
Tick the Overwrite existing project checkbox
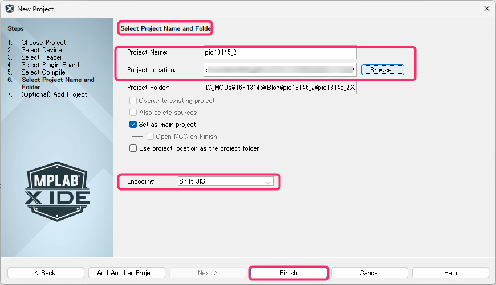133,101
